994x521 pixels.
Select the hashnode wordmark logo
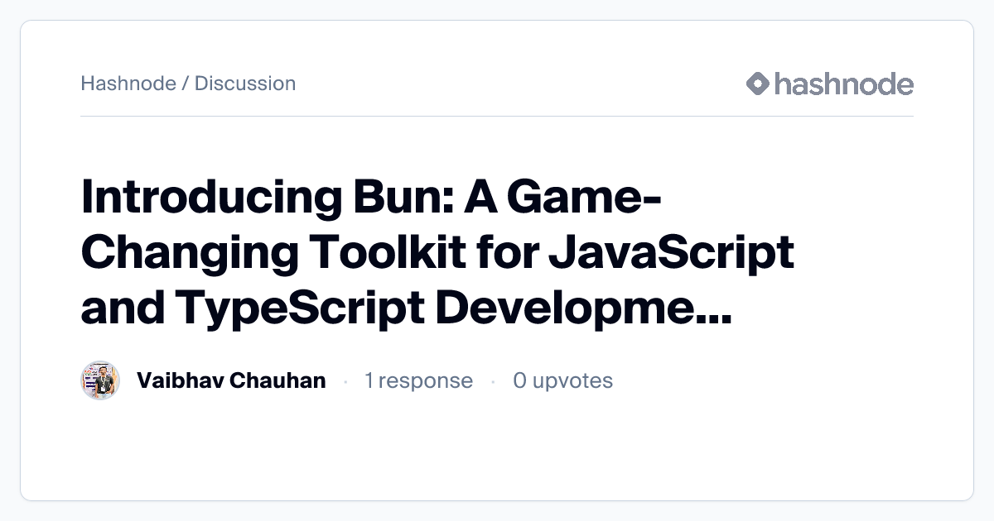tap(843, 84)
